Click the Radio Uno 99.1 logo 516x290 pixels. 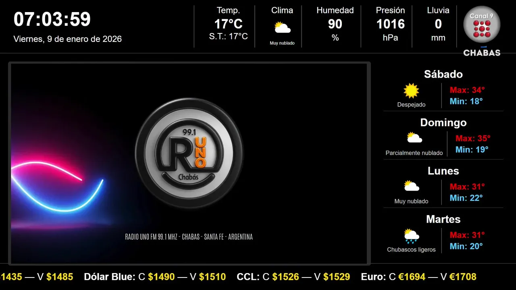click(189, 153)
